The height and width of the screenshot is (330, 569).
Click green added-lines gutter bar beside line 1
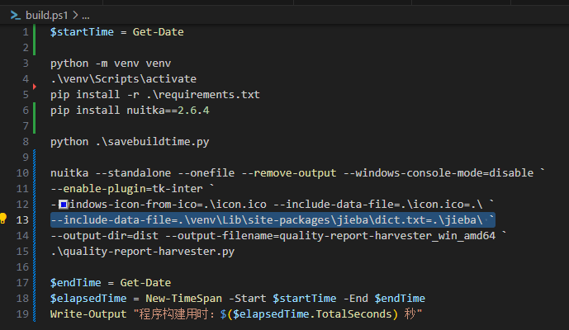[34, 40]
